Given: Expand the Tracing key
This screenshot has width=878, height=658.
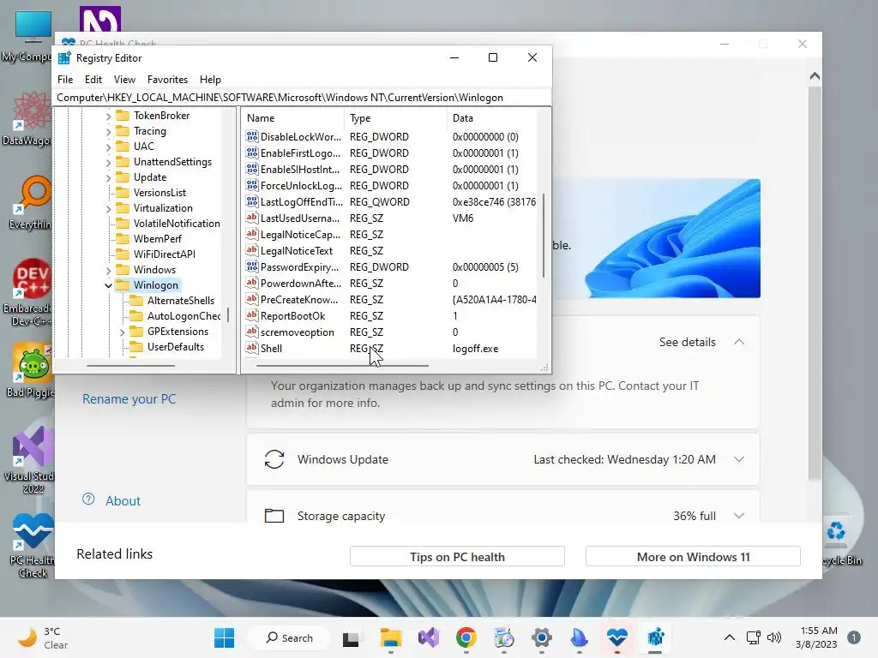Looking at the screenshot, I should click(x=108, y=131).
